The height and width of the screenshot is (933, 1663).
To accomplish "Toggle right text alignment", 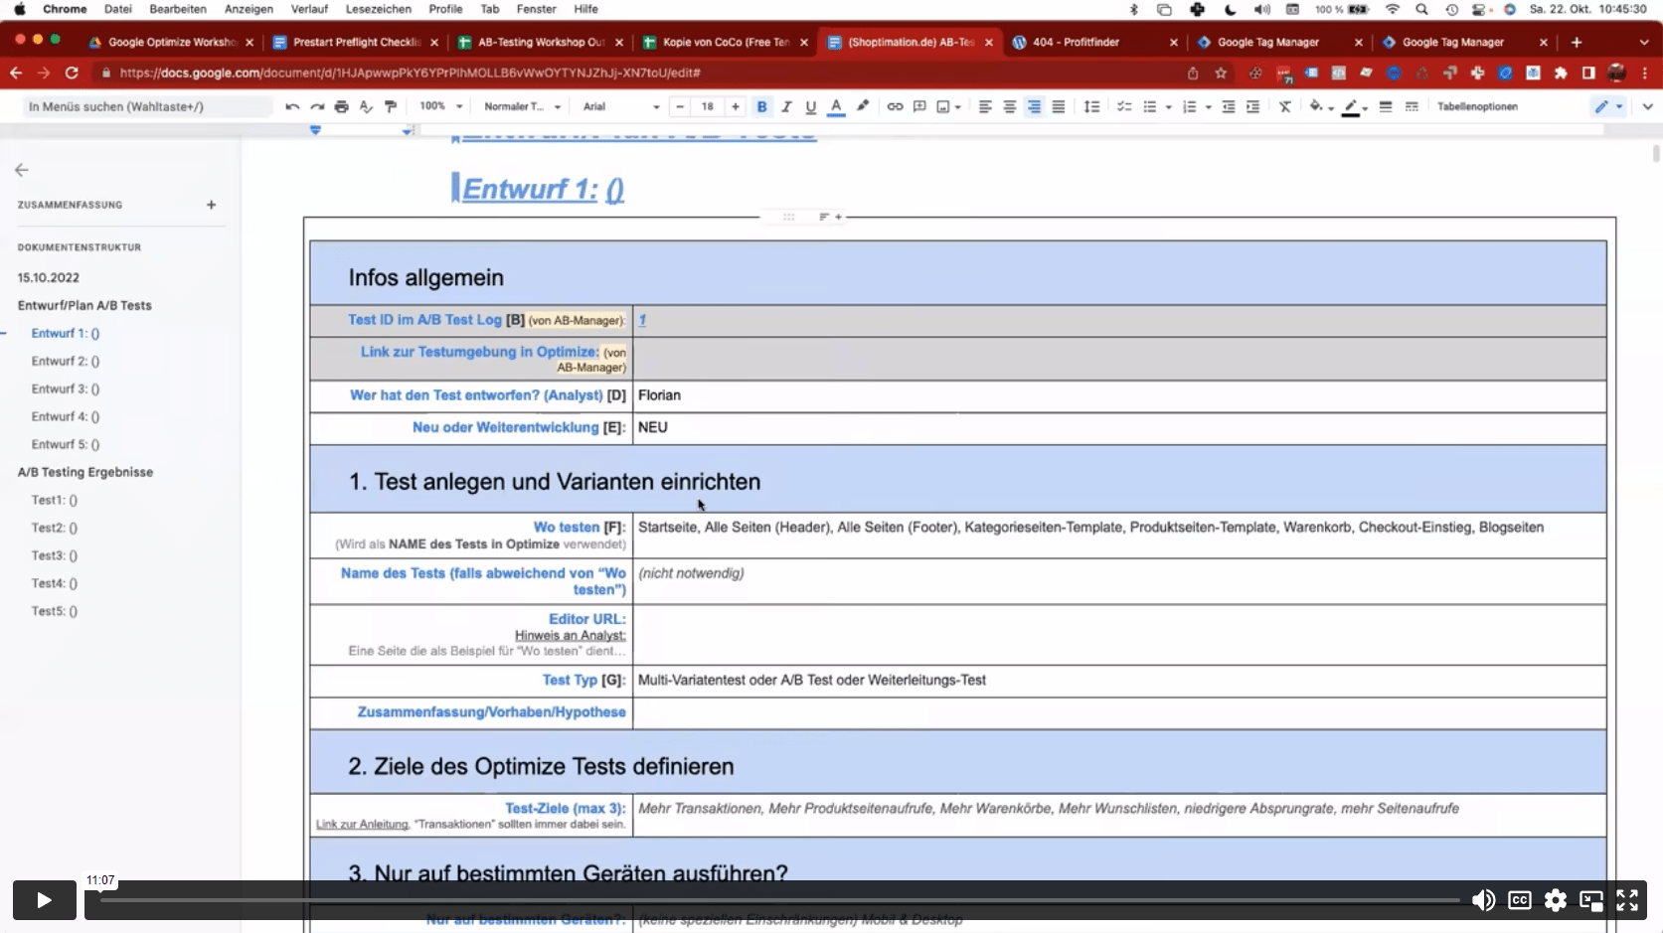I will (1034, 106).
